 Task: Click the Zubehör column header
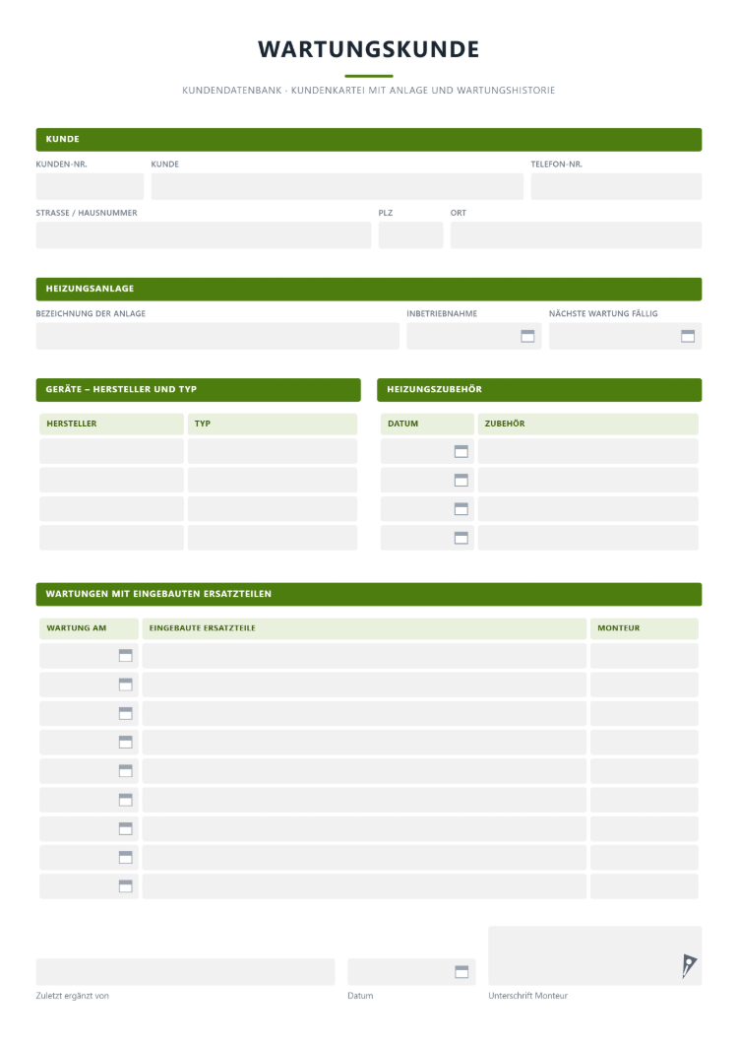tap(588, 424)
